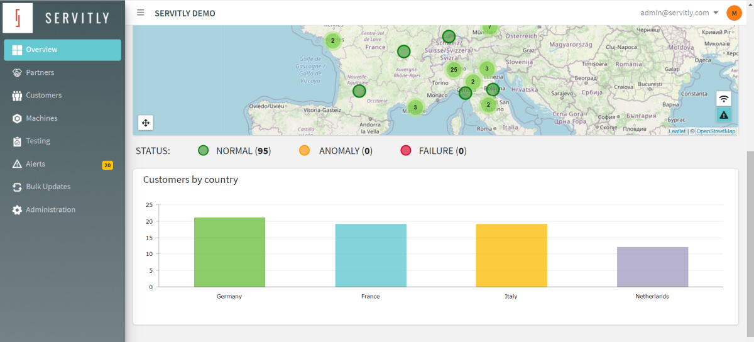Click the orange ANOMALY status circle
754x342 pixels.
pyautogui.click(x=305, y=150)
